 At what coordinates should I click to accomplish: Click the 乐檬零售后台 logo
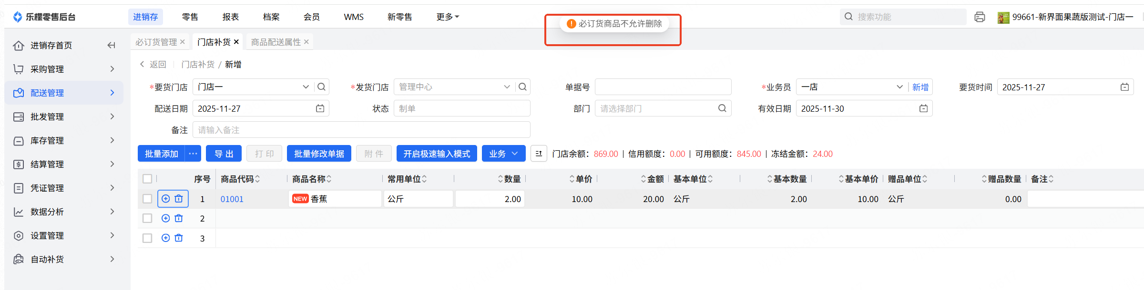coord(44,17)
